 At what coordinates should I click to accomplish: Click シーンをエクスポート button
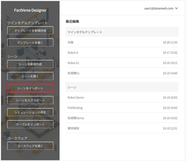(x=30, y=100)
